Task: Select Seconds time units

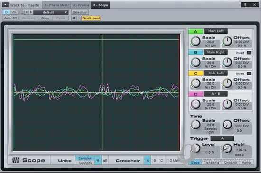Action: tap(85, 163)
